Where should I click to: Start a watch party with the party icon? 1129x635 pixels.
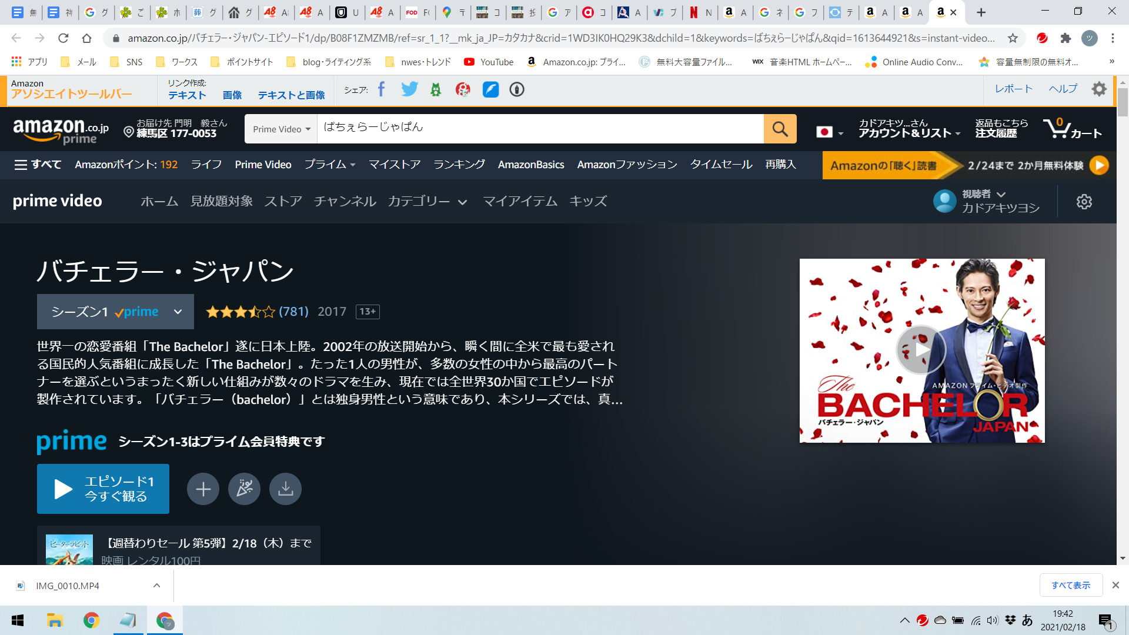tap(244, 489)
